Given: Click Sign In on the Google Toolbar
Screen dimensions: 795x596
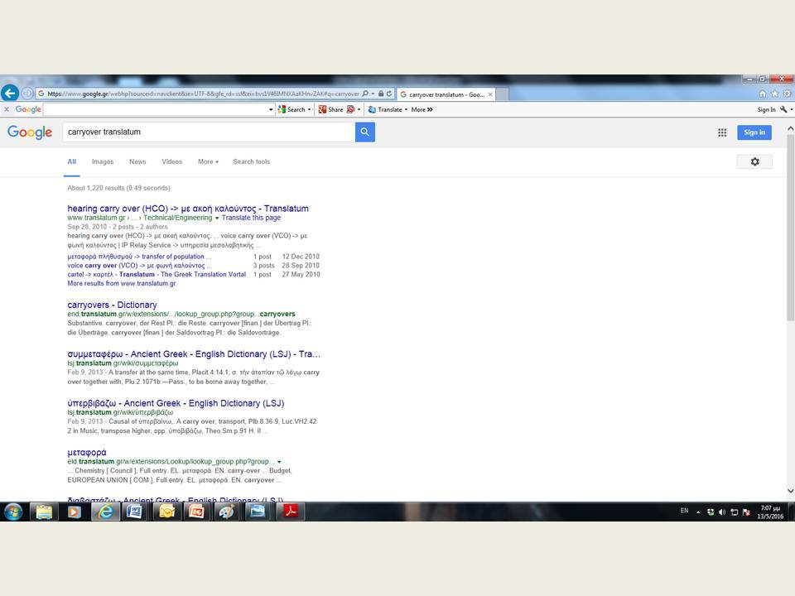Looking at the screenshot, I should pyautogui.click(x=766, y=109).
